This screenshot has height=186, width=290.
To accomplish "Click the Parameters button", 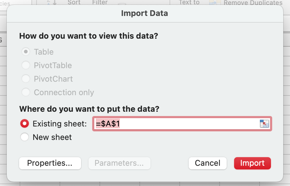I will [x=119, y=163].
